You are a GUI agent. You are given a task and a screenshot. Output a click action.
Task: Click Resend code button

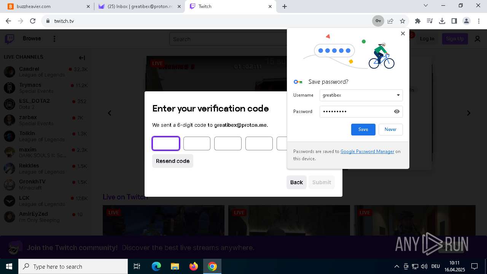pyautogui.click(x=173, y=161)
